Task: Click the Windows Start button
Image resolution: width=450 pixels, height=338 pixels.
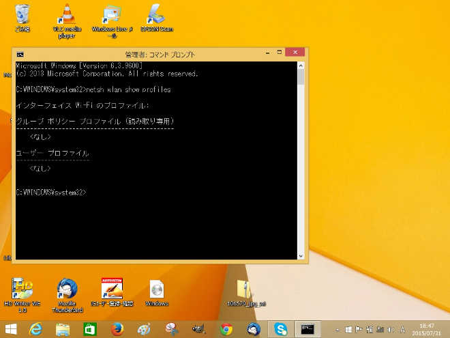Action: (11, 329)
